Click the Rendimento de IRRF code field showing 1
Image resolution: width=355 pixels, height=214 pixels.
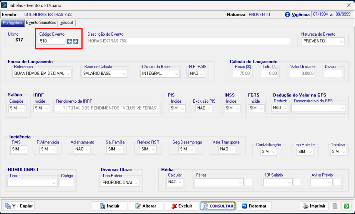61,108
